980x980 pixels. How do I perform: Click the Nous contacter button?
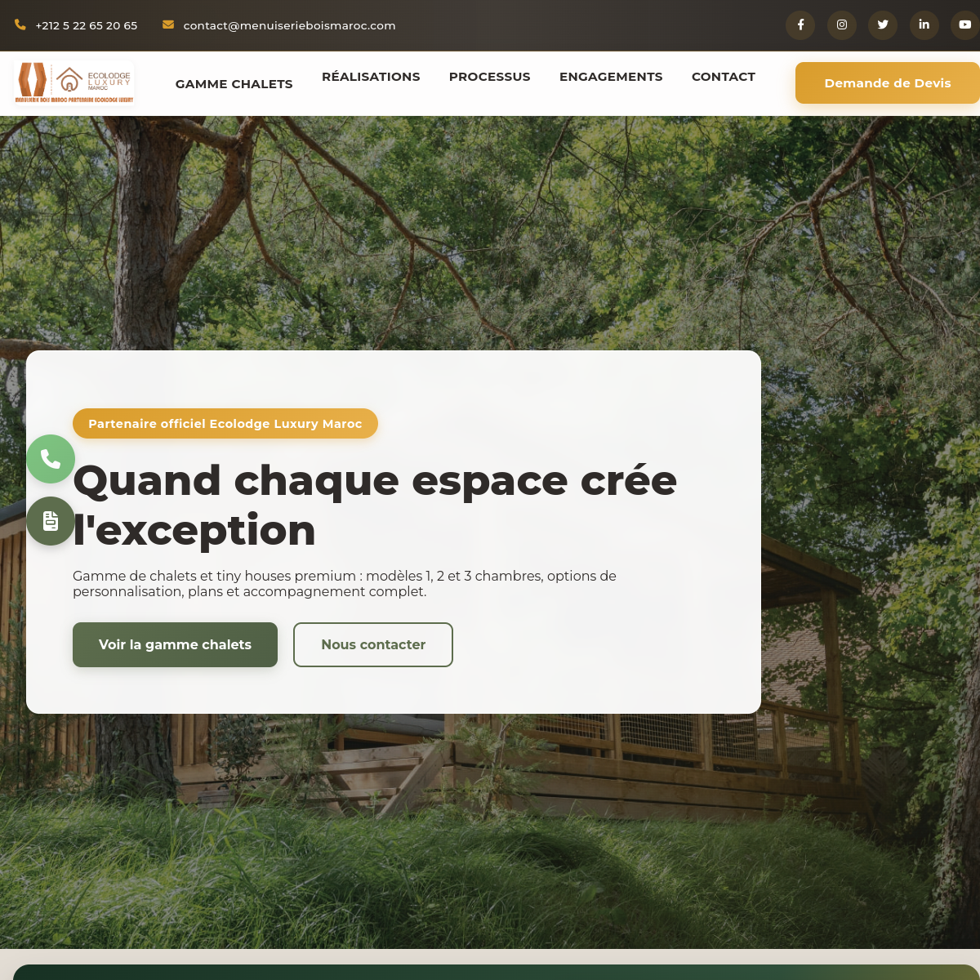click(x=373, y=644)
